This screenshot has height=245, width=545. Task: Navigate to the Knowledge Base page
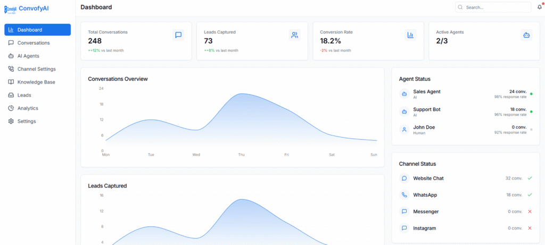point(36,82)
